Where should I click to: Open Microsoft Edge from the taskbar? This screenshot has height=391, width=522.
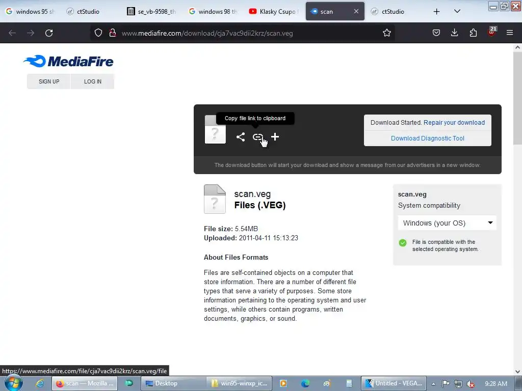point(305,383)
